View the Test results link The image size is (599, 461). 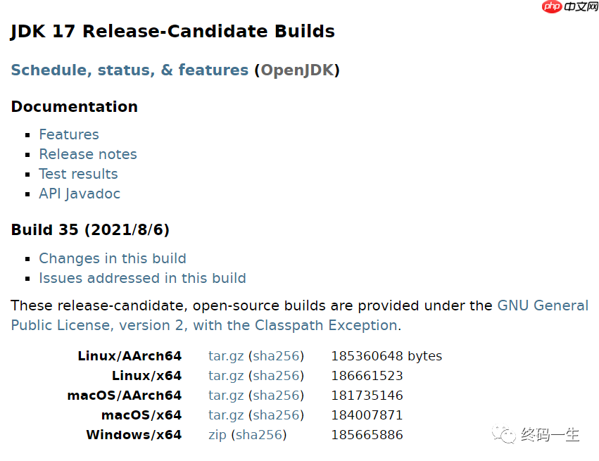[78, 174]
